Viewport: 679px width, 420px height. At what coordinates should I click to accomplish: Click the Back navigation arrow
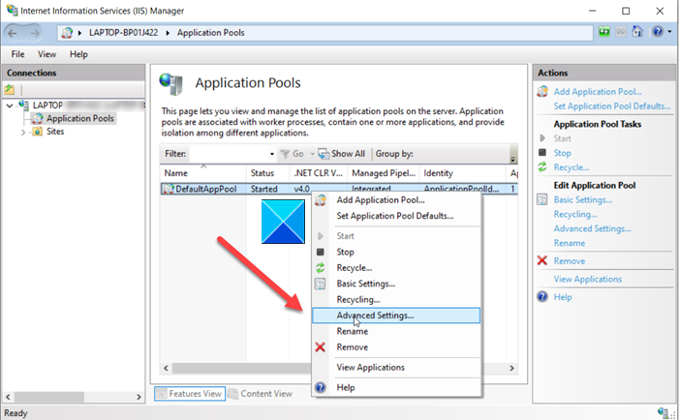13,33
